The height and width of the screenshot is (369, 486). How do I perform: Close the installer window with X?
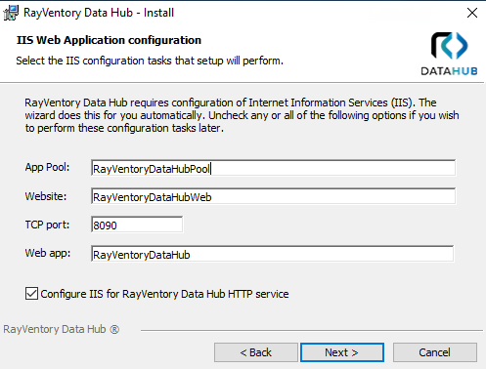coord(472,13)
